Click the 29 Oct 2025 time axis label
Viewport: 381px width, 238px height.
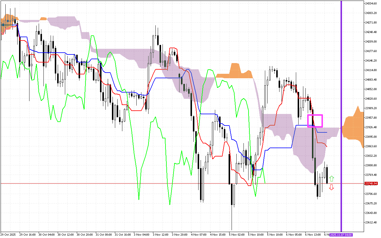click(x=9, y=234)
